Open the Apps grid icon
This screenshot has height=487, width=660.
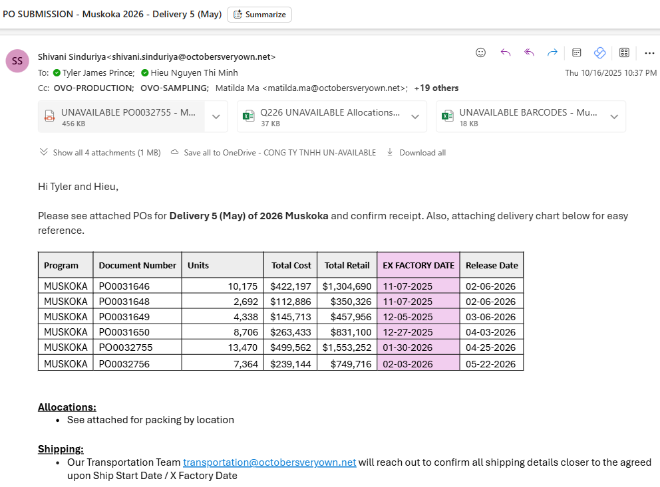tap(624, 52)
